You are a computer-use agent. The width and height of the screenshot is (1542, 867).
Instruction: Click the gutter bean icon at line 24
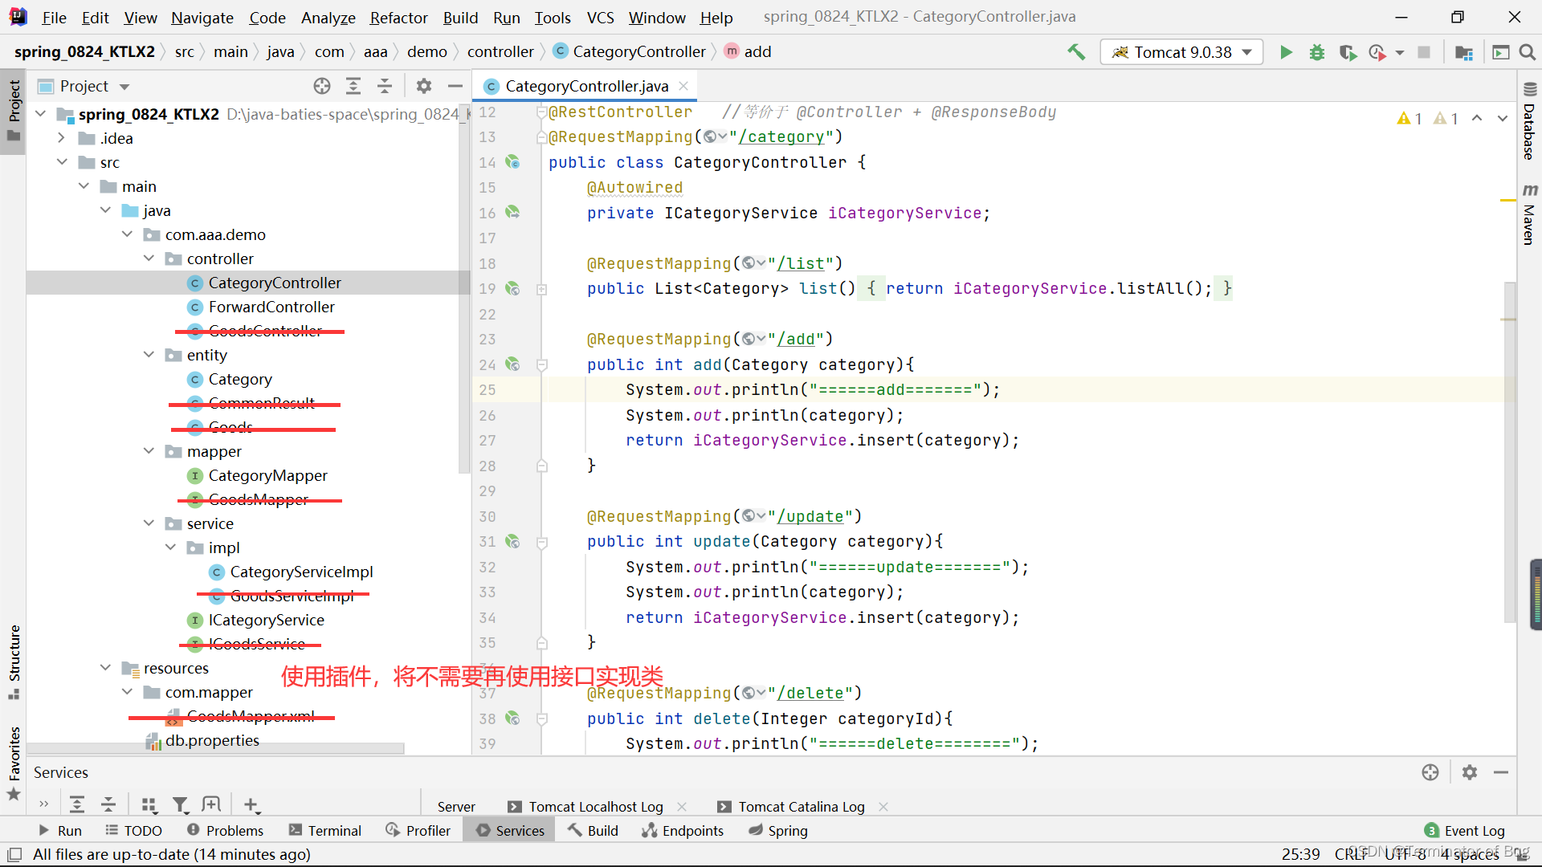pos(512,364)
